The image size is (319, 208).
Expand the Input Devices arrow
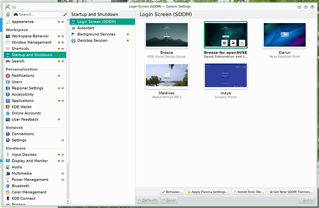[x=63, y=155]
